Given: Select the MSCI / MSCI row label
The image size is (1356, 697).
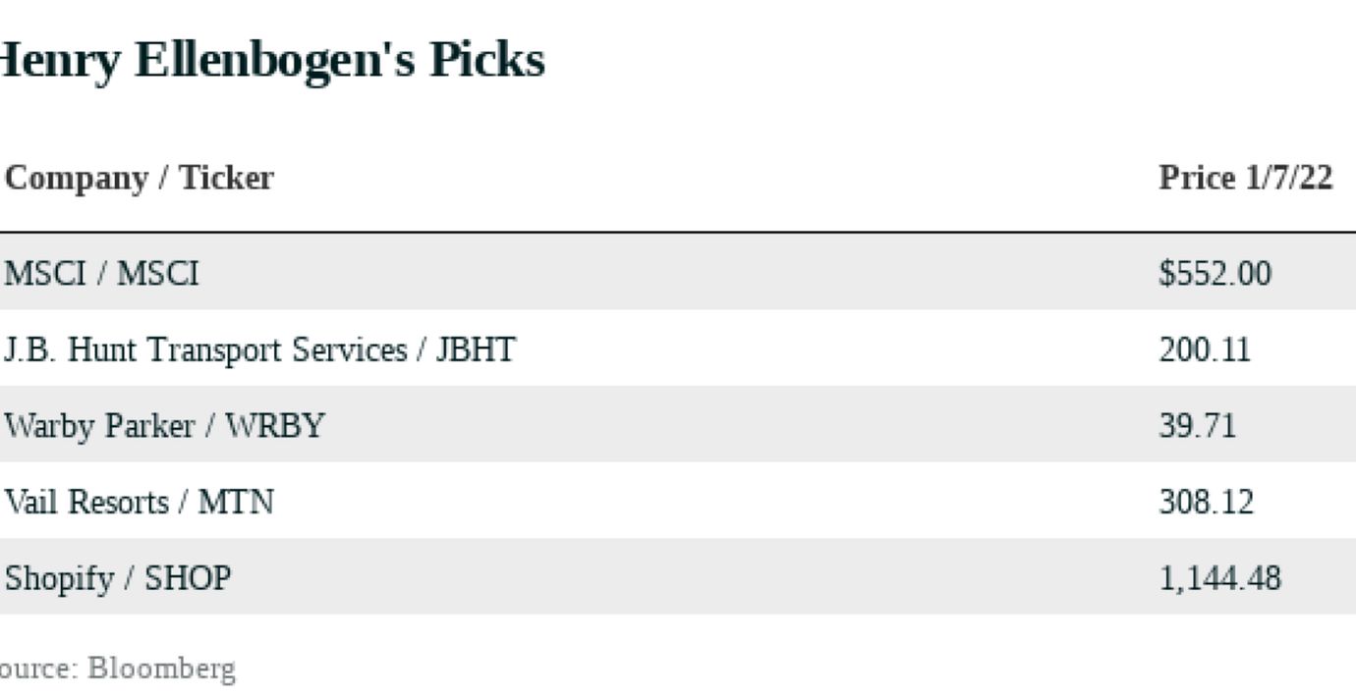Looking at the screenshot, I should [101, 273].
